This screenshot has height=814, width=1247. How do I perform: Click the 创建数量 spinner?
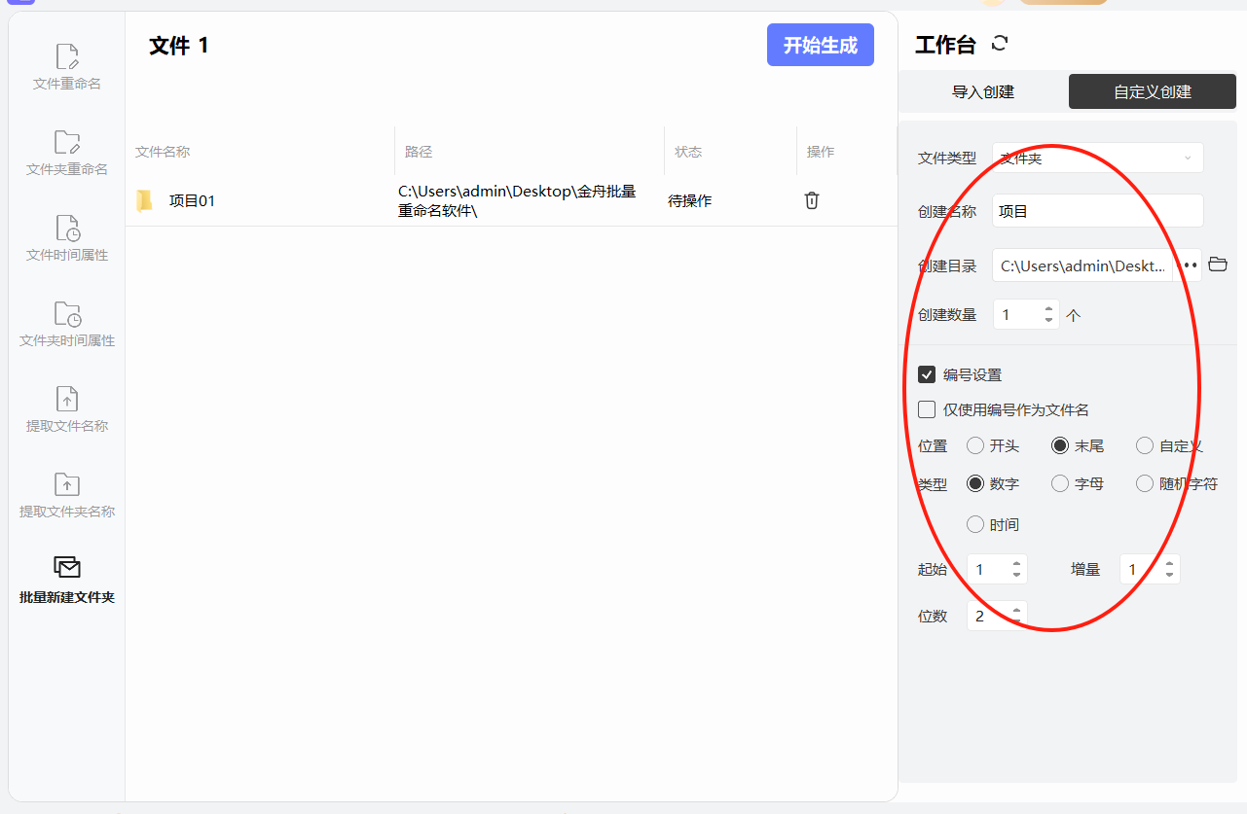pos(1026,314)
